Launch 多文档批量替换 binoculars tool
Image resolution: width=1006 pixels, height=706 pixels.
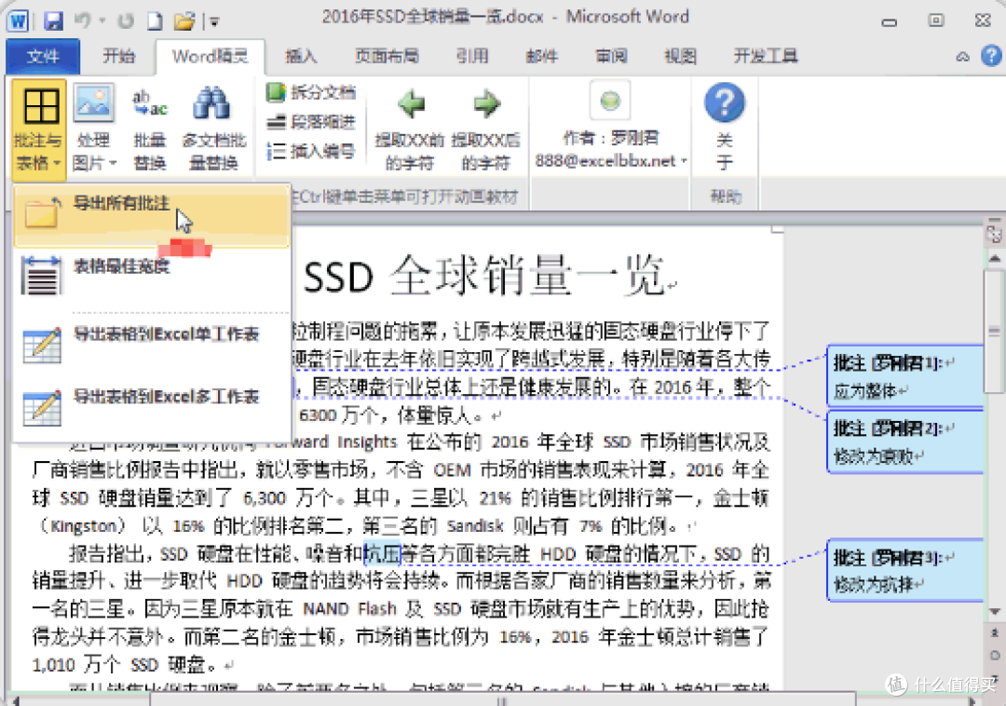(x=213, y=129)
